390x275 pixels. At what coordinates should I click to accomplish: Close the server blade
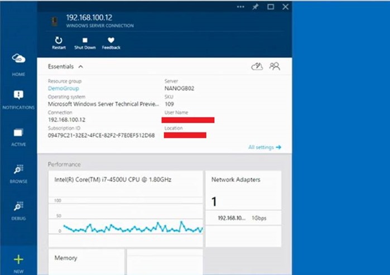286,7
